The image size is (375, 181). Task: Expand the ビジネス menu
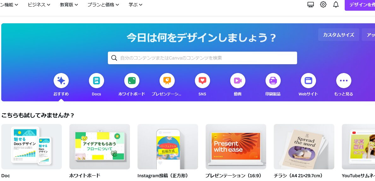pos(39,4)
